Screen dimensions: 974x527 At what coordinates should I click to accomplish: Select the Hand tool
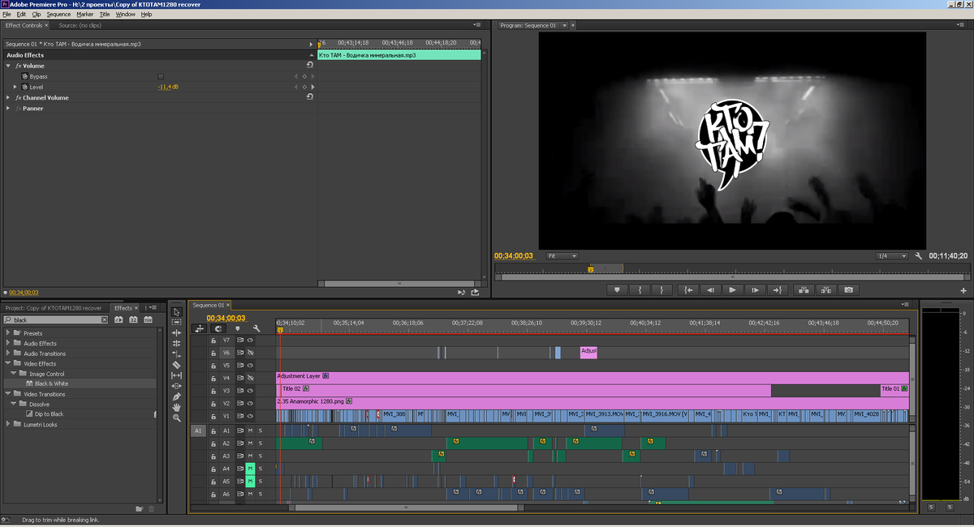tap(176, 407)
